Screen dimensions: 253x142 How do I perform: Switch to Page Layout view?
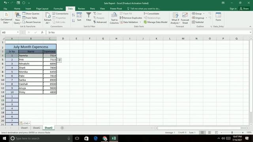(x=209, y=133)
